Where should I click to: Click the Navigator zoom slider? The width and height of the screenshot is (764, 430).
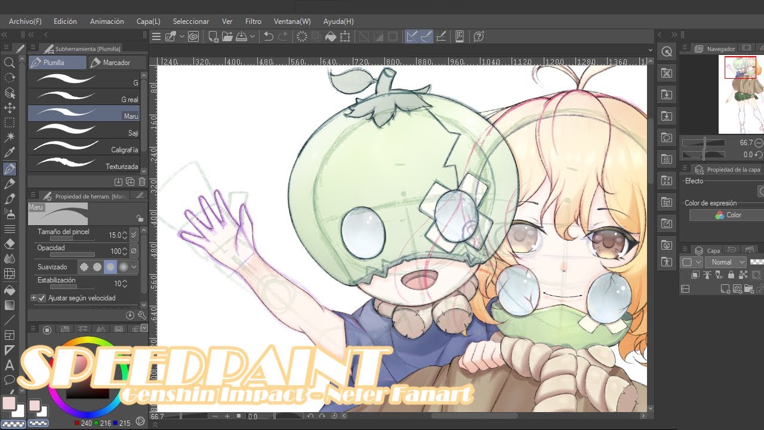pos(703,143)
